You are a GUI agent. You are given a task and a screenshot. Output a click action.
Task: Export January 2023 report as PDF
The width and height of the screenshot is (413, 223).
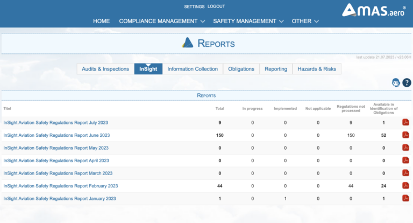[405, 198]
